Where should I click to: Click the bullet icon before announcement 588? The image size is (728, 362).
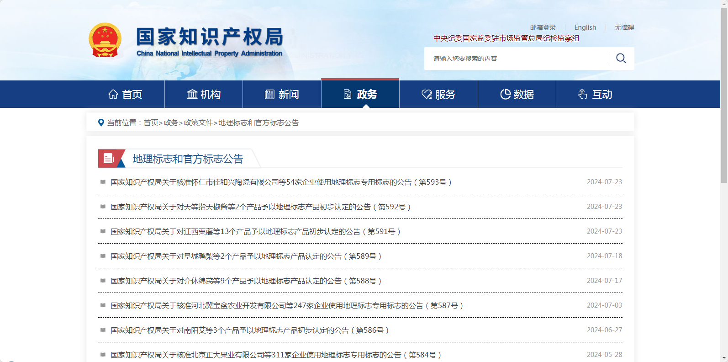103,281
